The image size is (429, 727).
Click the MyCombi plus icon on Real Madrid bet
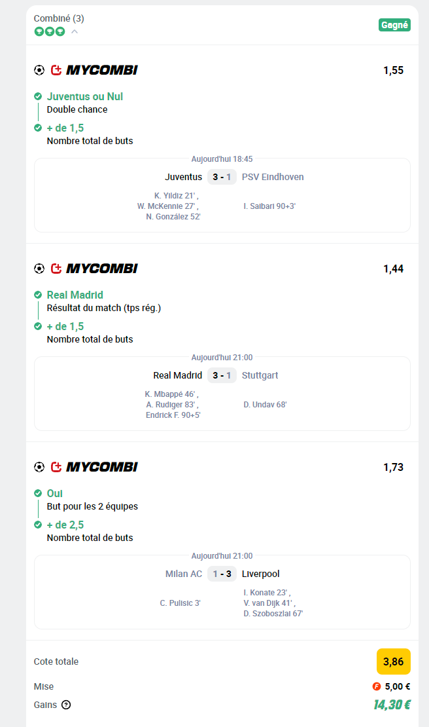[x=56, y=269]
